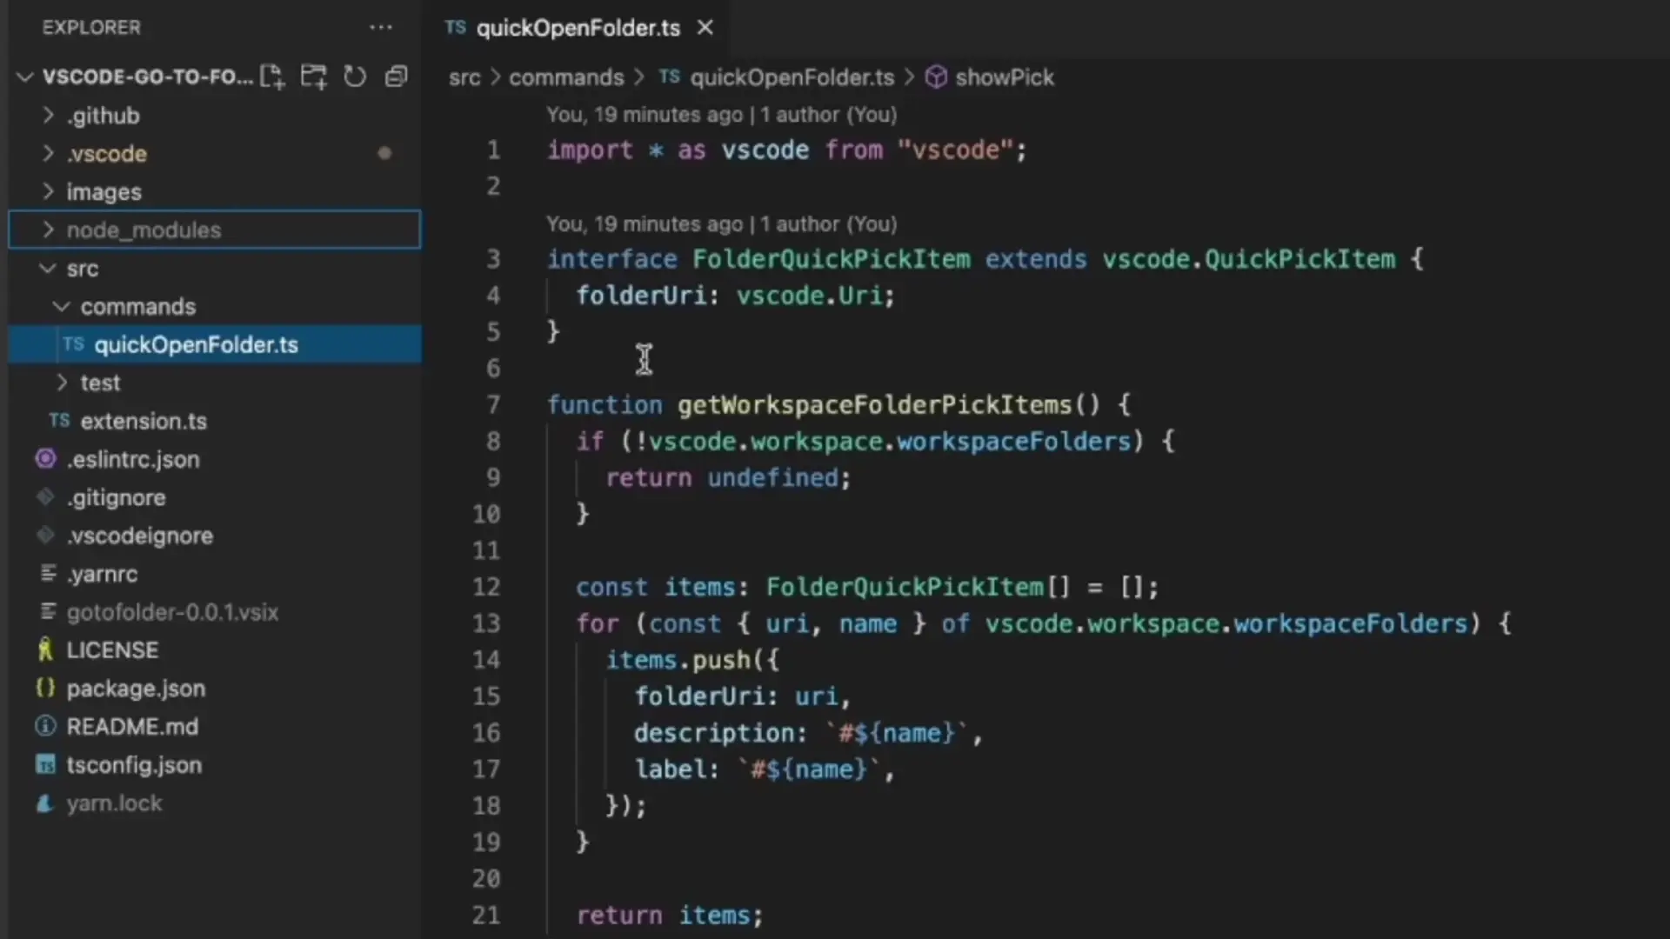1670x939 pixels.
Task: Refresh the Explorer file tree
Action: tap(354, 77)
